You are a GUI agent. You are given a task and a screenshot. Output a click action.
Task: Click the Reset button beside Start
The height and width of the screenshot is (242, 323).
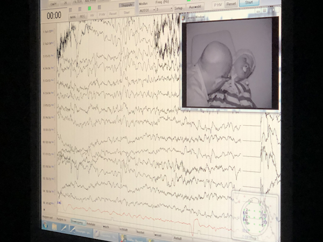point(231,4)
